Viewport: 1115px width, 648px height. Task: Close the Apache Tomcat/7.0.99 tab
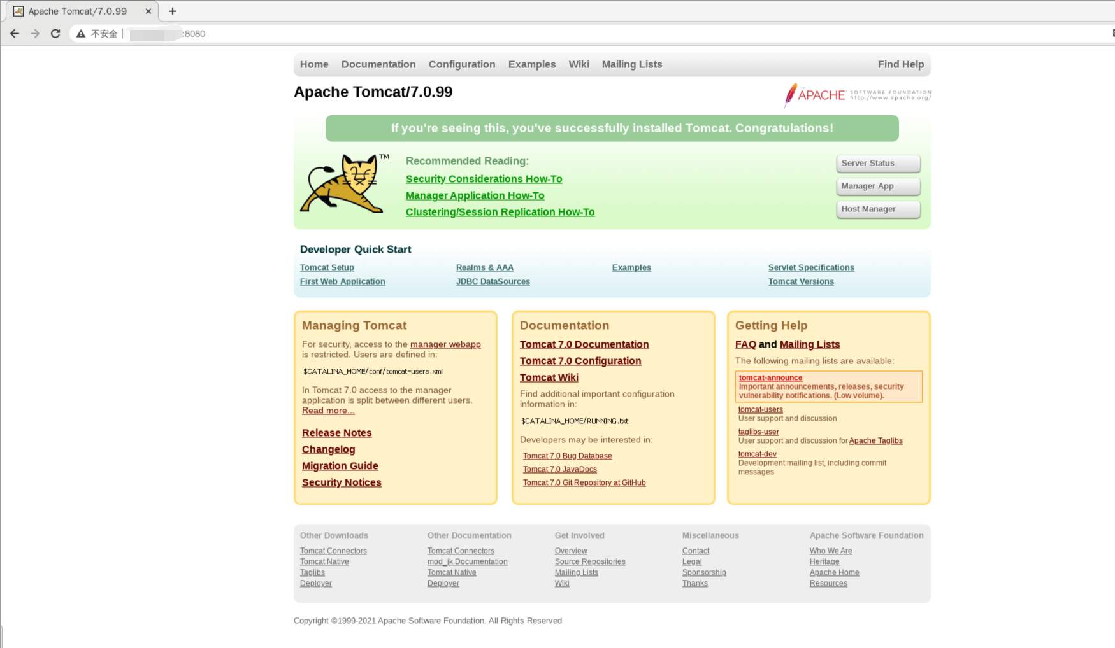(148, 11)
